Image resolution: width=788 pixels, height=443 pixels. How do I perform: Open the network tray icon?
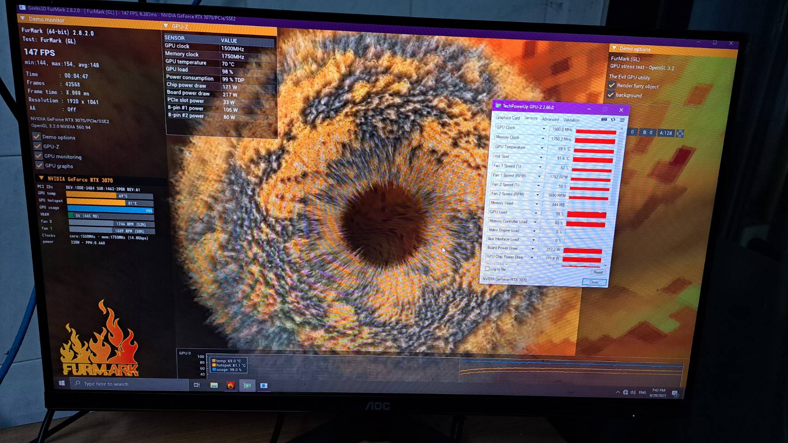click(625, 392)
